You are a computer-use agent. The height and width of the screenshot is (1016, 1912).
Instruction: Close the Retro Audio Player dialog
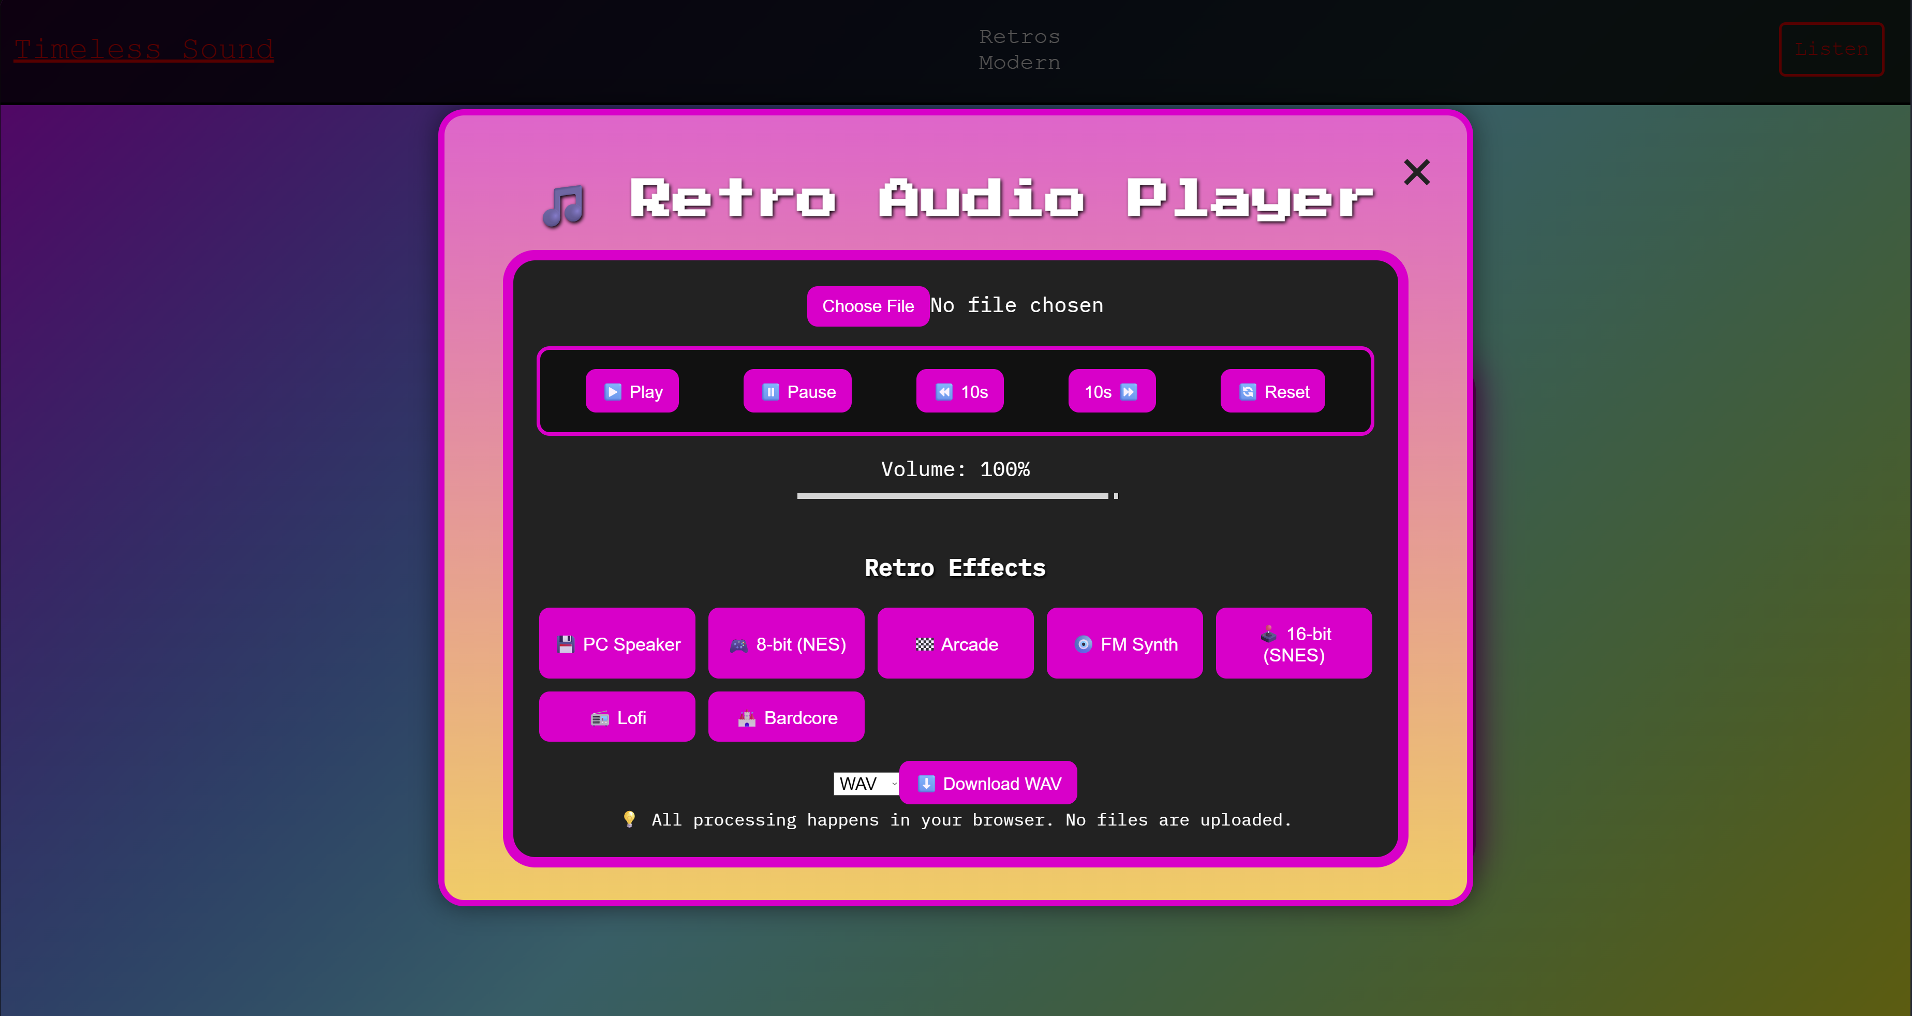(1416, 173)
